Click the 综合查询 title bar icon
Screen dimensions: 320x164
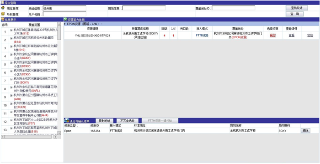[3, 3]
